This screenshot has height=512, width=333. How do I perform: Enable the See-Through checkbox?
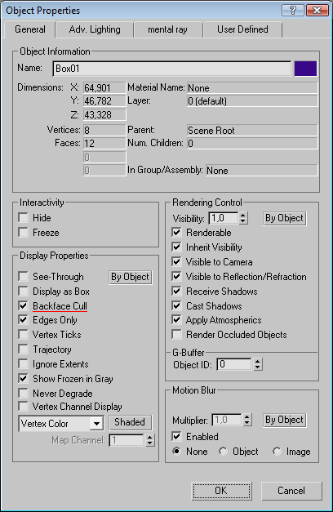point(23,277)
